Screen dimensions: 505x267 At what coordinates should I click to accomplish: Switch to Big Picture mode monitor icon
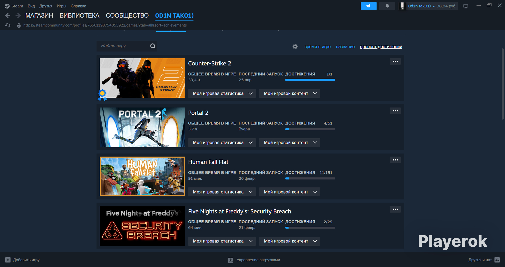(x=466, y=6)
